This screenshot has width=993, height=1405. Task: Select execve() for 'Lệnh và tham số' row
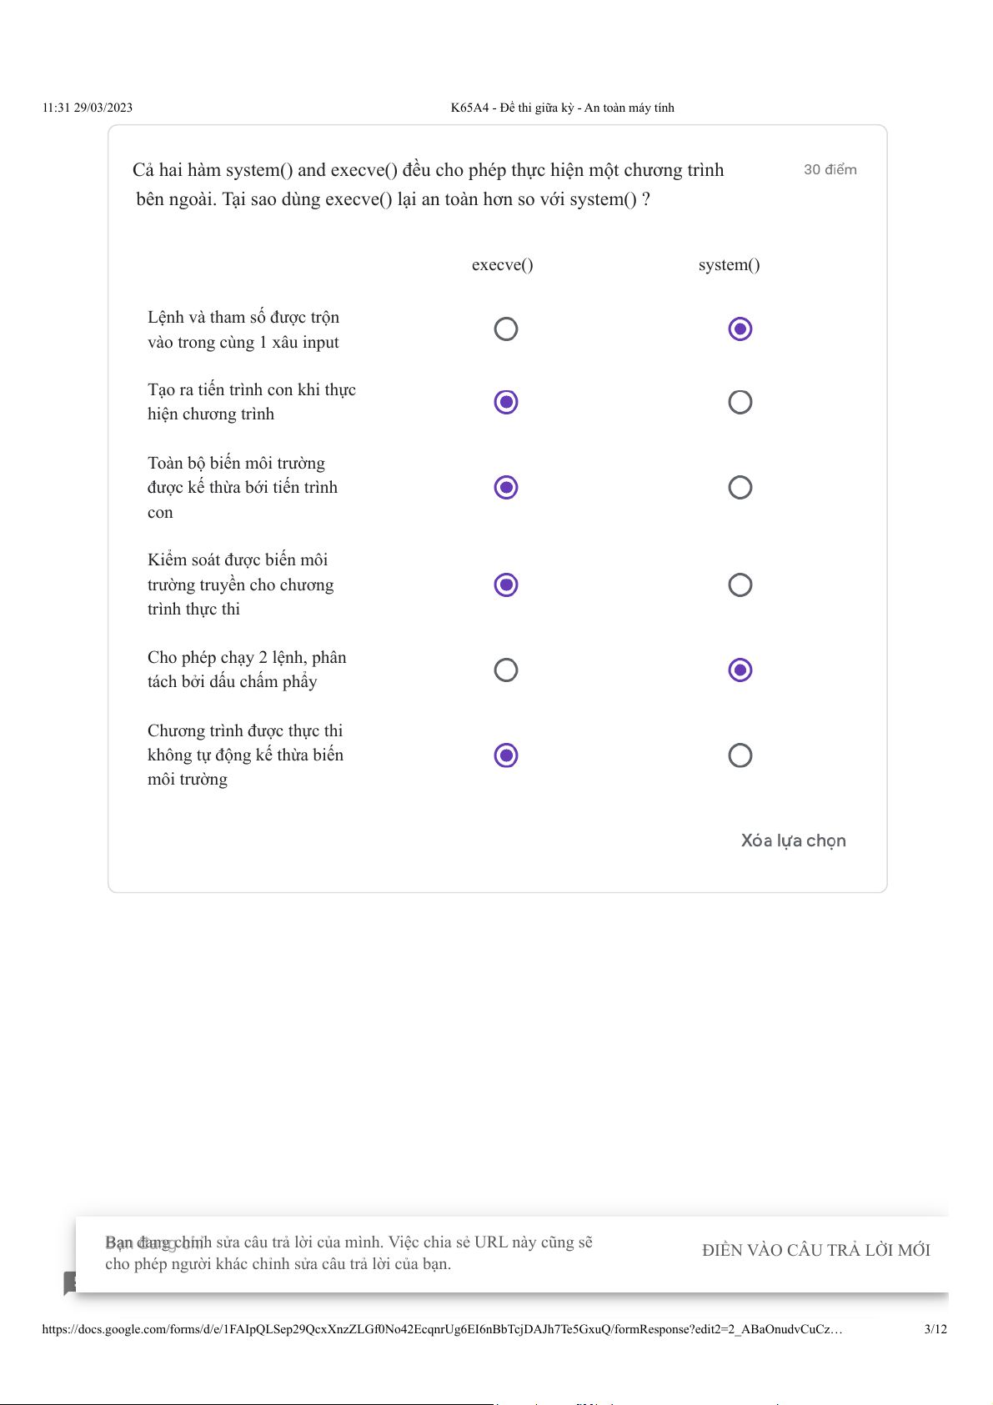coord(506,329)
